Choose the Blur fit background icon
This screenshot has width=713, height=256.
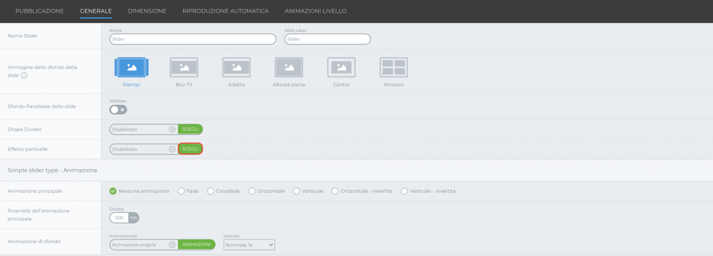pos(184,67)
